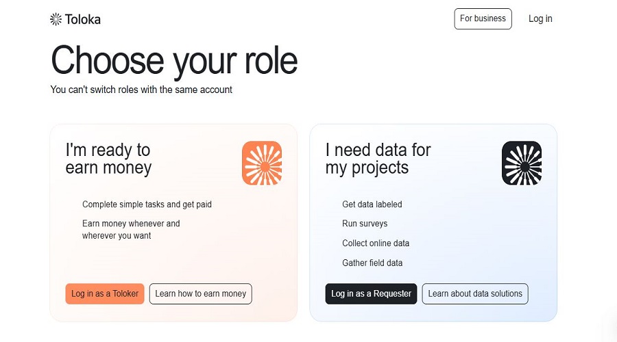The height and width of the screenshot is (342, 617).
Task: Click the black Requester sunburst icon
Action: tap(522, 163)
